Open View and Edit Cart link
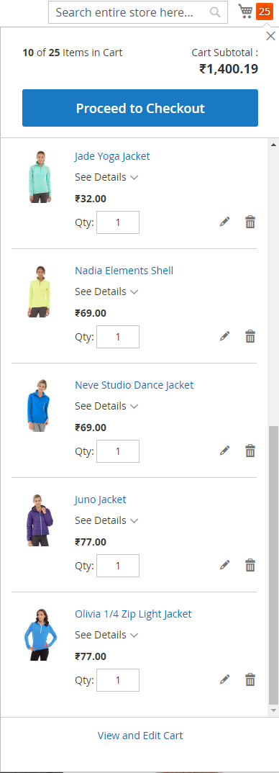This screenshot has height=773, width=279. (x=140, y=736)
